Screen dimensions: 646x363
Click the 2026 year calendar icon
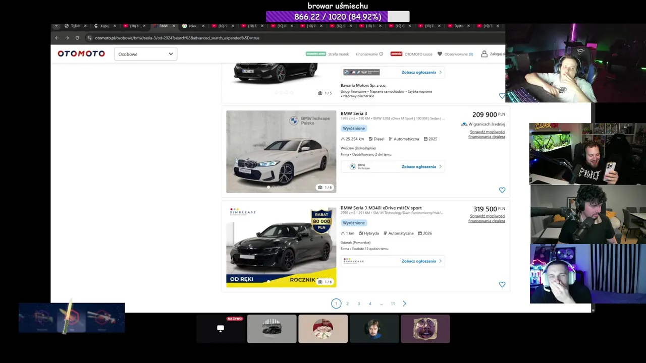click(x=420, y=233)
